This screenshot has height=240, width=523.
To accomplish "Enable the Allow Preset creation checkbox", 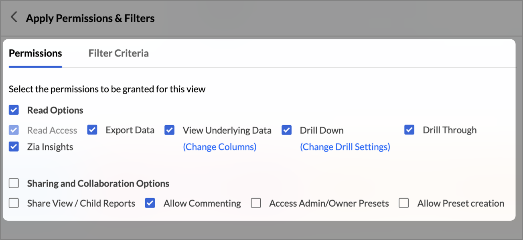I will tap(404, 203).
